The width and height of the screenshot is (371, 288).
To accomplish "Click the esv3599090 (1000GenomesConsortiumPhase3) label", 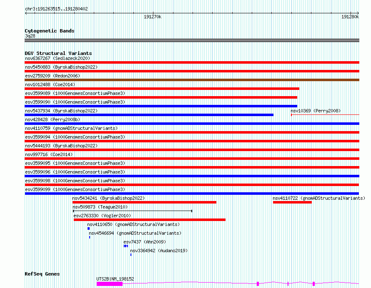I will click(75, 102).
